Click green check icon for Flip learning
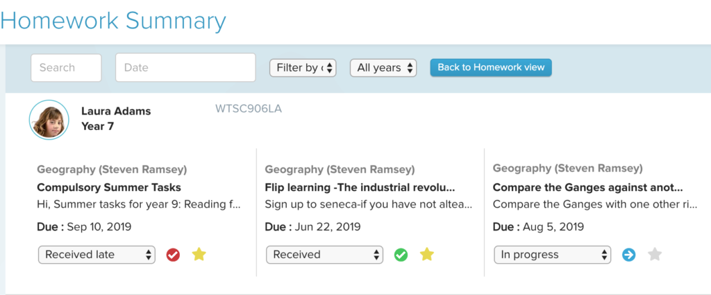 [401, 255]
